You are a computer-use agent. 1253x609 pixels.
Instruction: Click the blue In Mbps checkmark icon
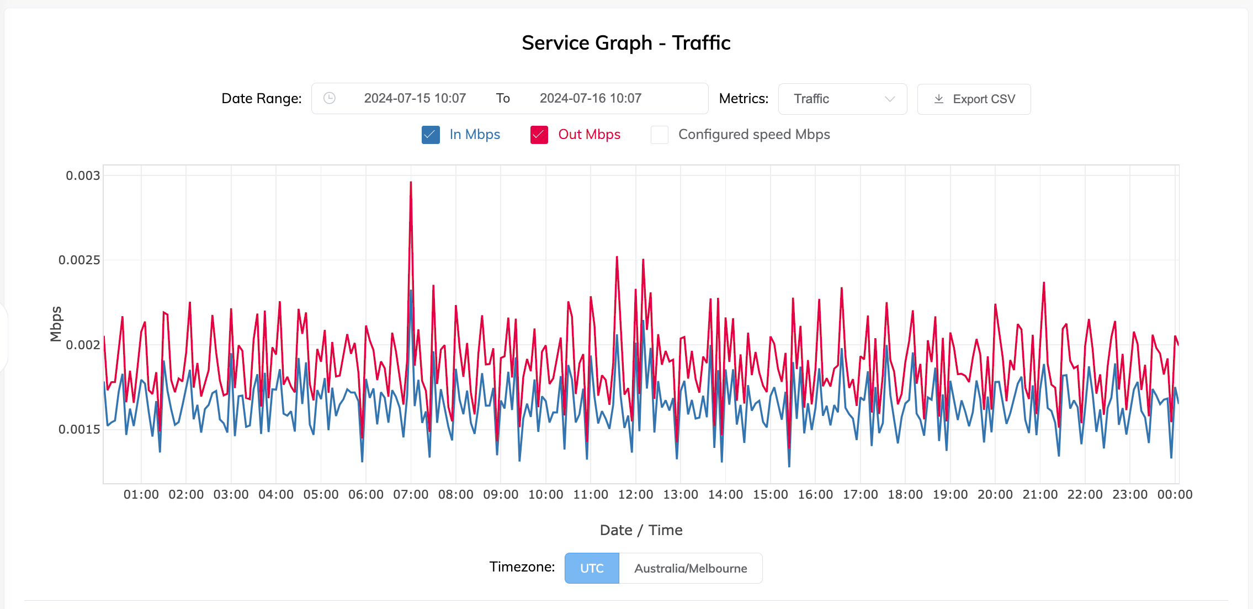tap(430, 134)
